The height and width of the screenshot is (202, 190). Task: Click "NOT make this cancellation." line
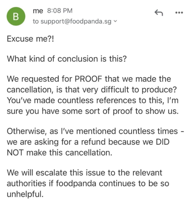coord(59,153)
